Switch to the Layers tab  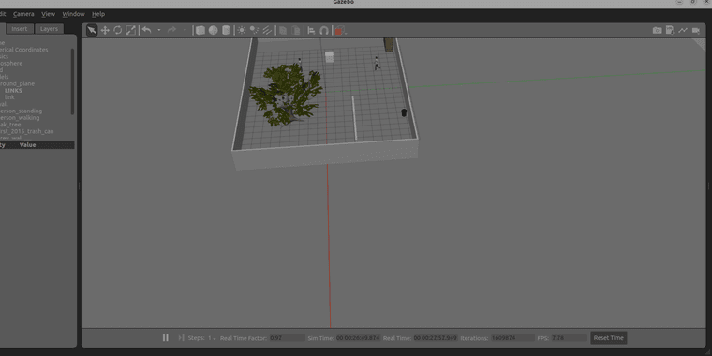click(x=49, y=29)
